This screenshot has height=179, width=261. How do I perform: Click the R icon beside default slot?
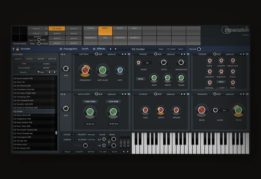click(46, 33)
